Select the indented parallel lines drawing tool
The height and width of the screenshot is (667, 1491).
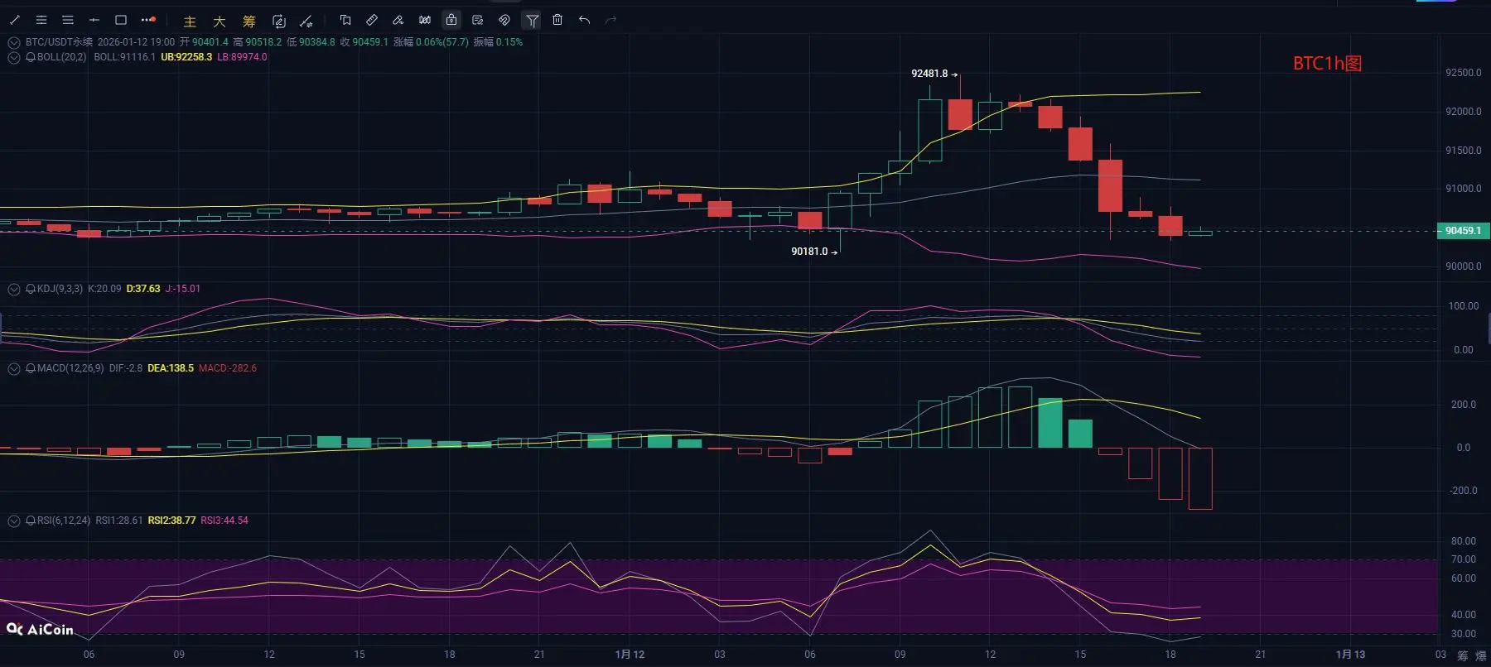pos(41,20)
